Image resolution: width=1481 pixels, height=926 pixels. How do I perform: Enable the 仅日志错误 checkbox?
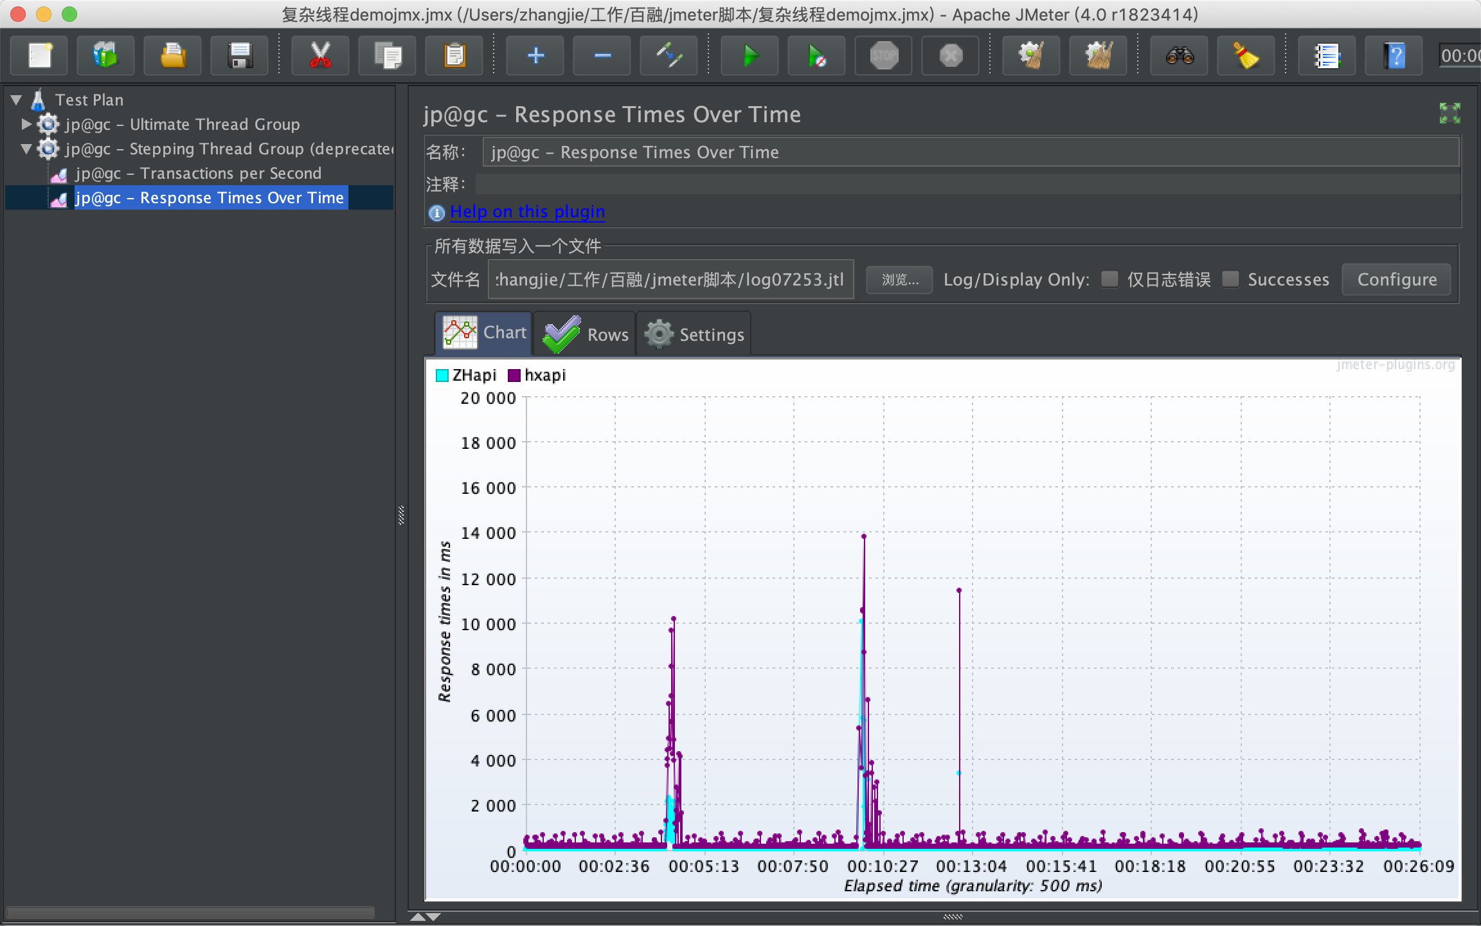[1109, 279]
